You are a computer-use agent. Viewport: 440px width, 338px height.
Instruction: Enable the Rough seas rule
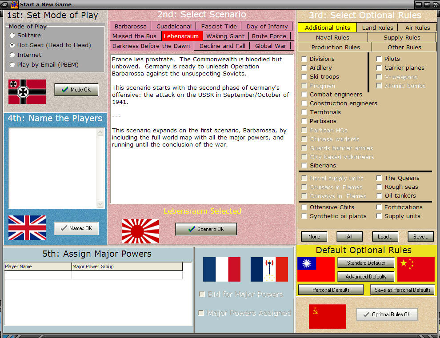point(379,187)
